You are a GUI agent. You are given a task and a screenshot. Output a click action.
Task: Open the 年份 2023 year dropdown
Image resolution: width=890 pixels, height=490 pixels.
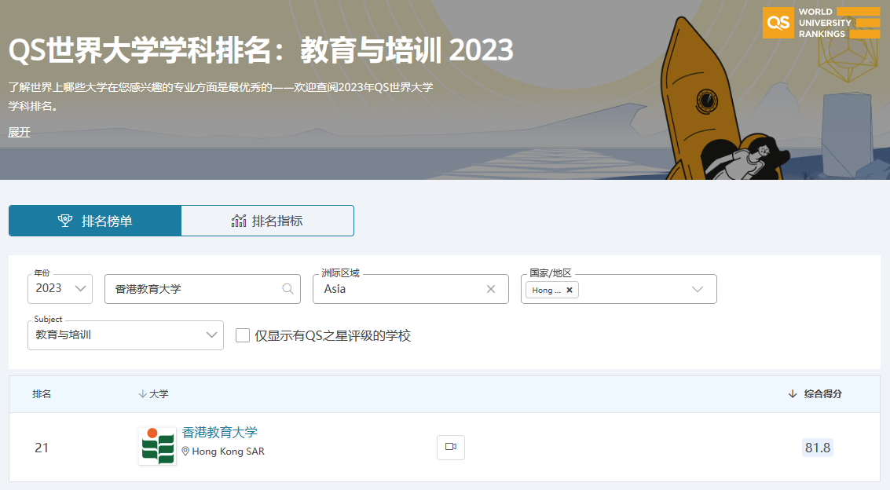coord(60,289)
